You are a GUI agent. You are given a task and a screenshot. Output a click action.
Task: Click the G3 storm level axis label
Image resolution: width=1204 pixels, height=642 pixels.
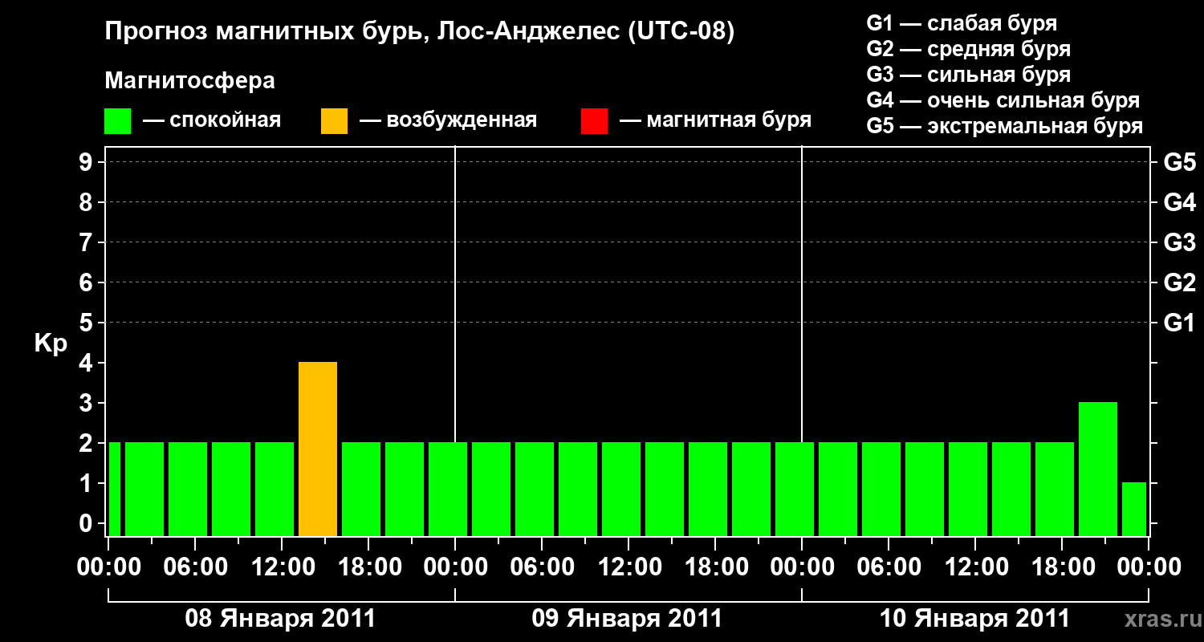coord(1179,242)
